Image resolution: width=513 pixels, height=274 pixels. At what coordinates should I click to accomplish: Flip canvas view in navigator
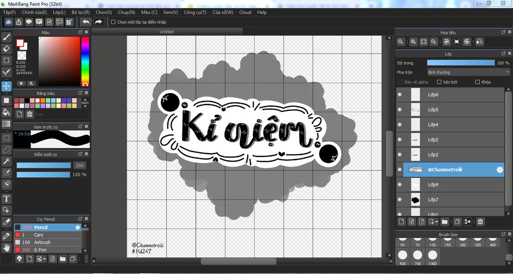479,41
